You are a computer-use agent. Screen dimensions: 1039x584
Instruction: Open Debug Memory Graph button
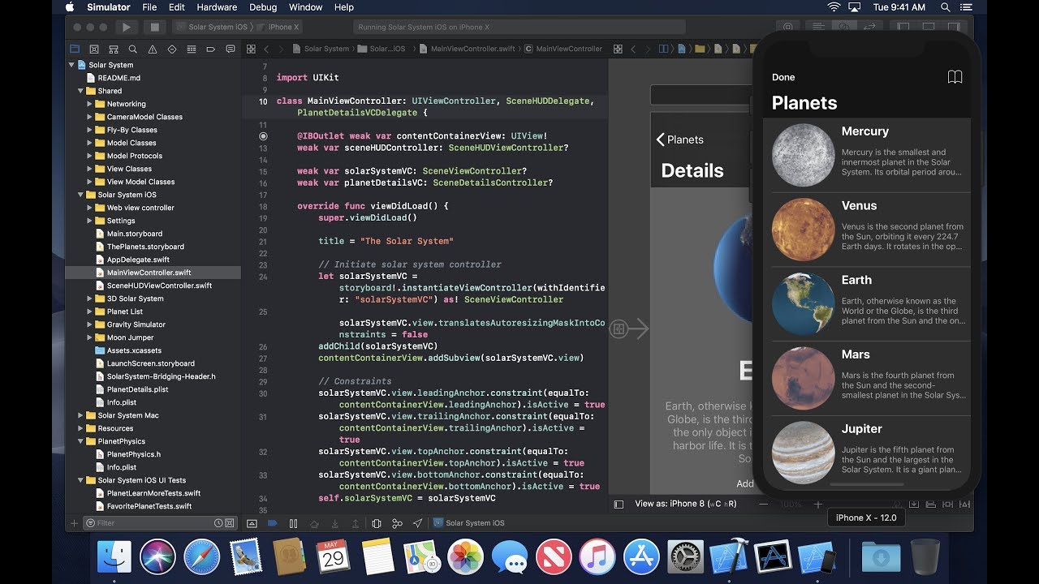pyautogui.click(x=397, y=523)
